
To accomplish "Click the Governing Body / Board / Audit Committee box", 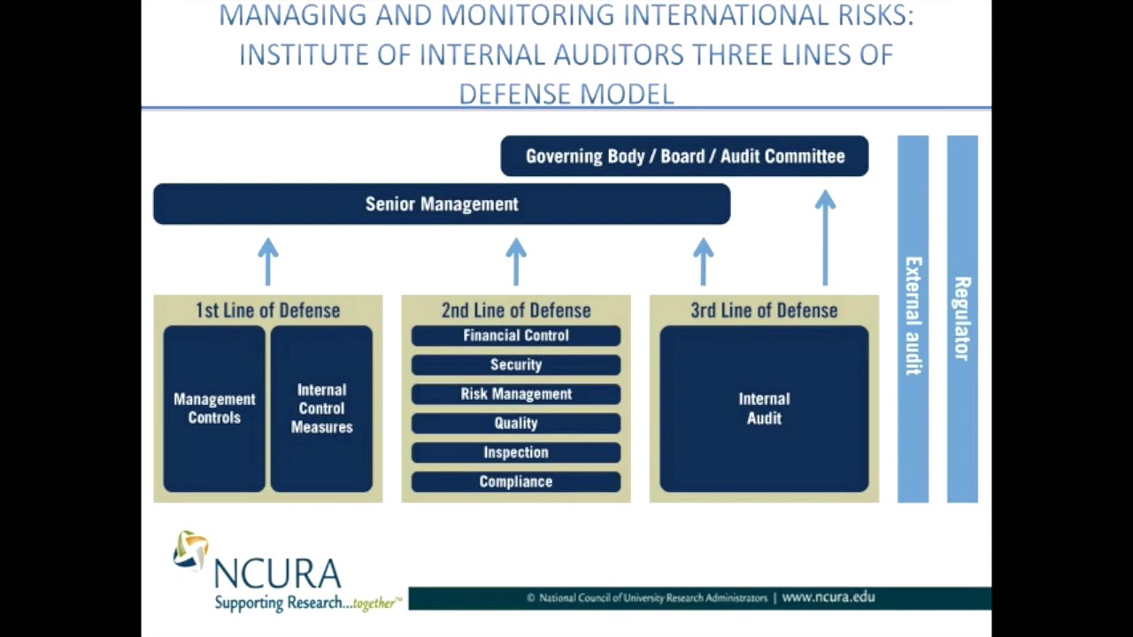I will coord(684,157).
